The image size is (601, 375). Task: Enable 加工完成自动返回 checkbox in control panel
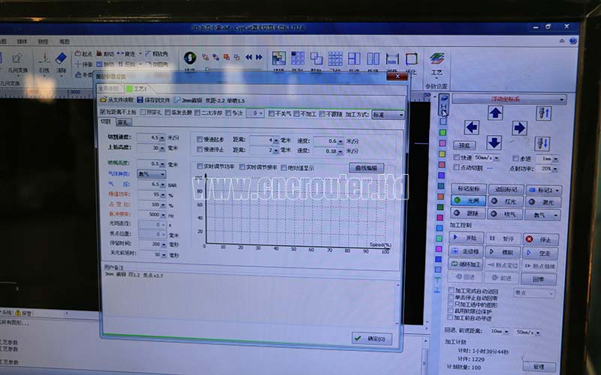[x=452, y=290]
